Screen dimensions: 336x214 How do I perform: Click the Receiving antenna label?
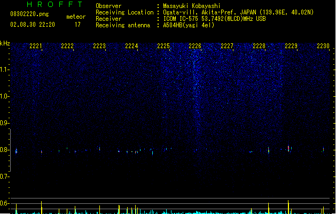pyautogui.click(x=123, y=25)
